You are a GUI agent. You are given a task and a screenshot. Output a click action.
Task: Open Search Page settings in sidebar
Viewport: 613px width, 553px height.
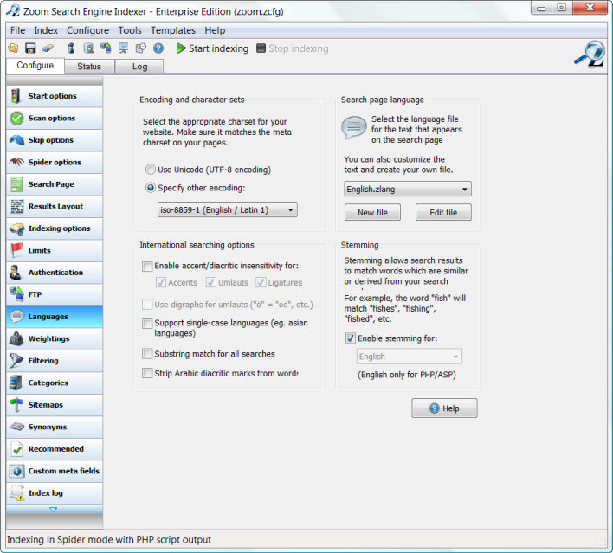[x=55, y=184]
